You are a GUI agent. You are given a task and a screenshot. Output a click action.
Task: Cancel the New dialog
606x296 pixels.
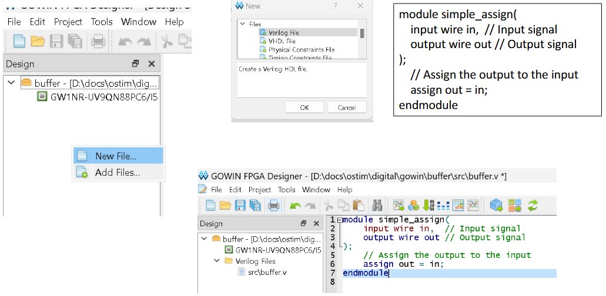coord(347,107)
